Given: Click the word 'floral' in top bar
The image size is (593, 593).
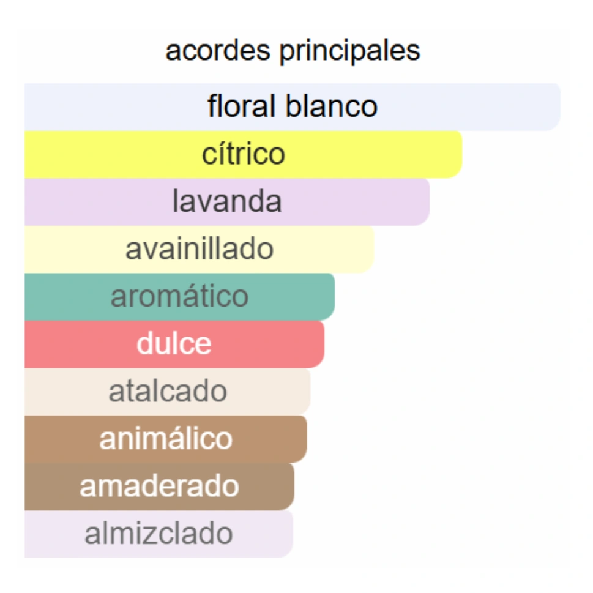Looking at the screenshot, I should click(242, 106).
